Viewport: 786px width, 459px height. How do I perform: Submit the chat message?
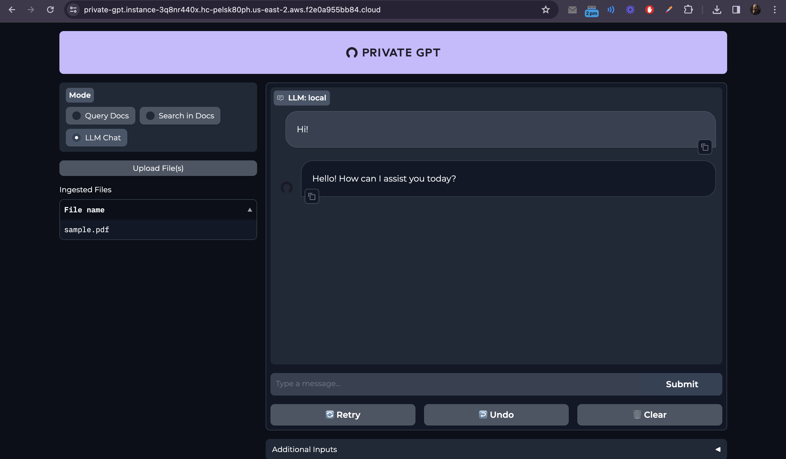click(682, 384)
